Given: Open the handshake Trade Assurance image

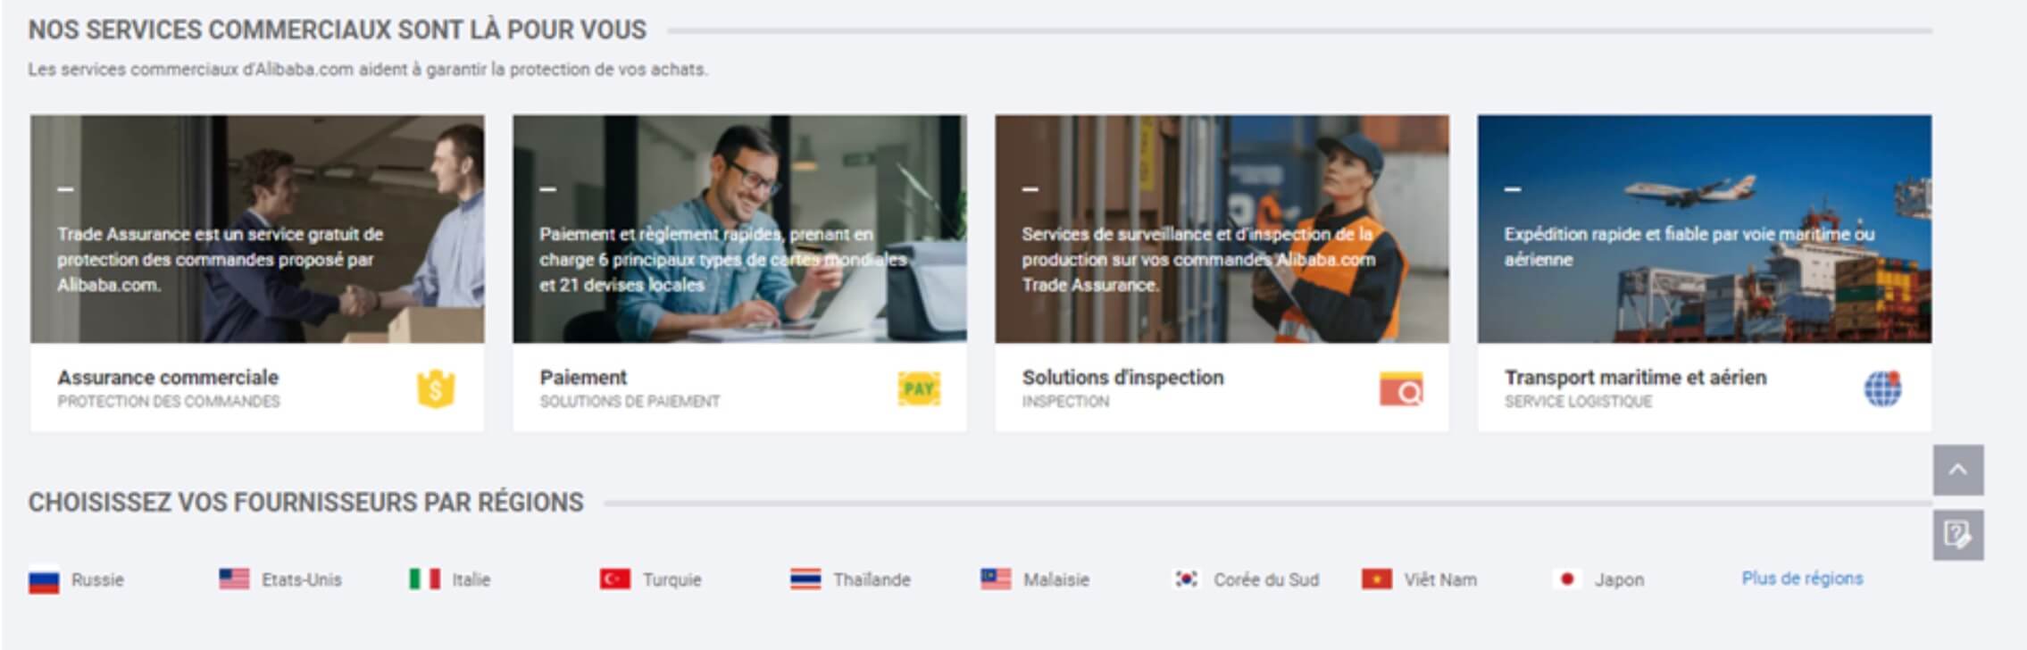Looking at the screenshot, I should coord(257,229).
